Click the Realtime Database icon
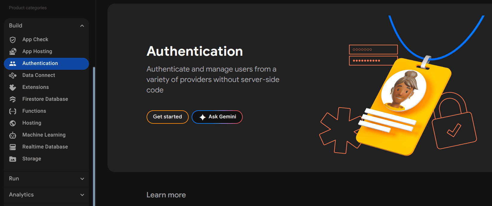The width and height of the screenshot is (492, 206). click(13, 147)
